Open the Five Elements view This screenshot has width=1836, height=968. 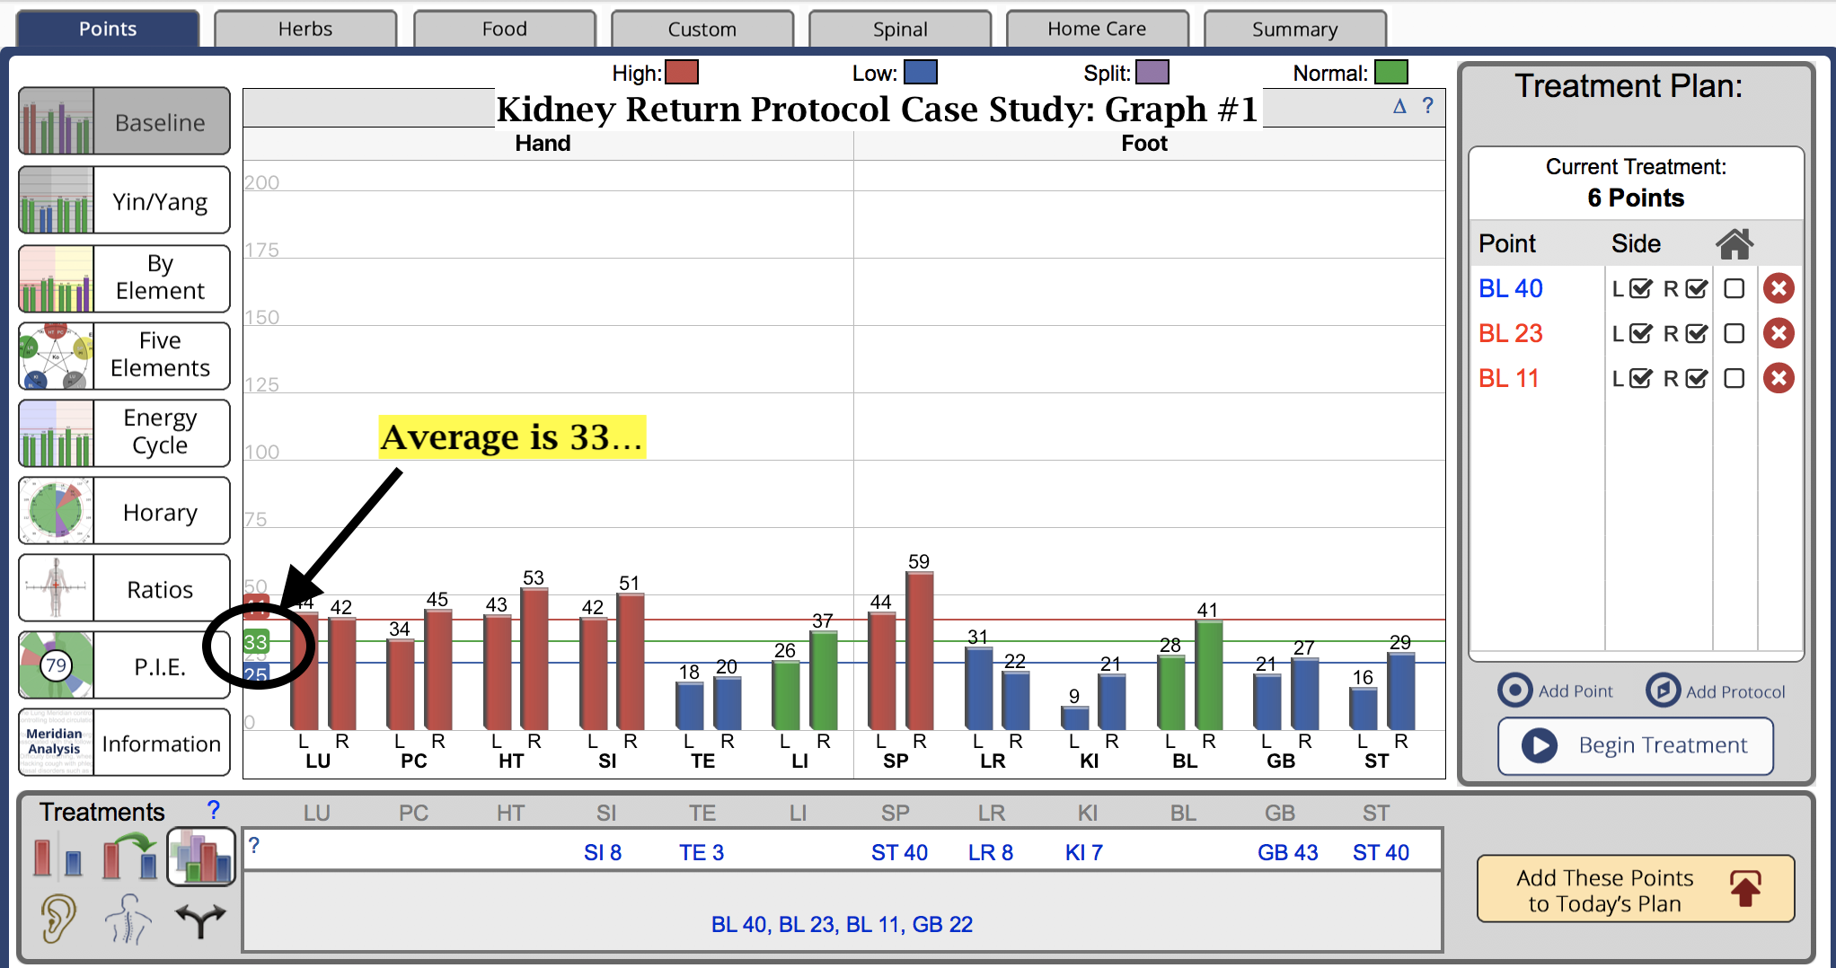tap(124, 355)
